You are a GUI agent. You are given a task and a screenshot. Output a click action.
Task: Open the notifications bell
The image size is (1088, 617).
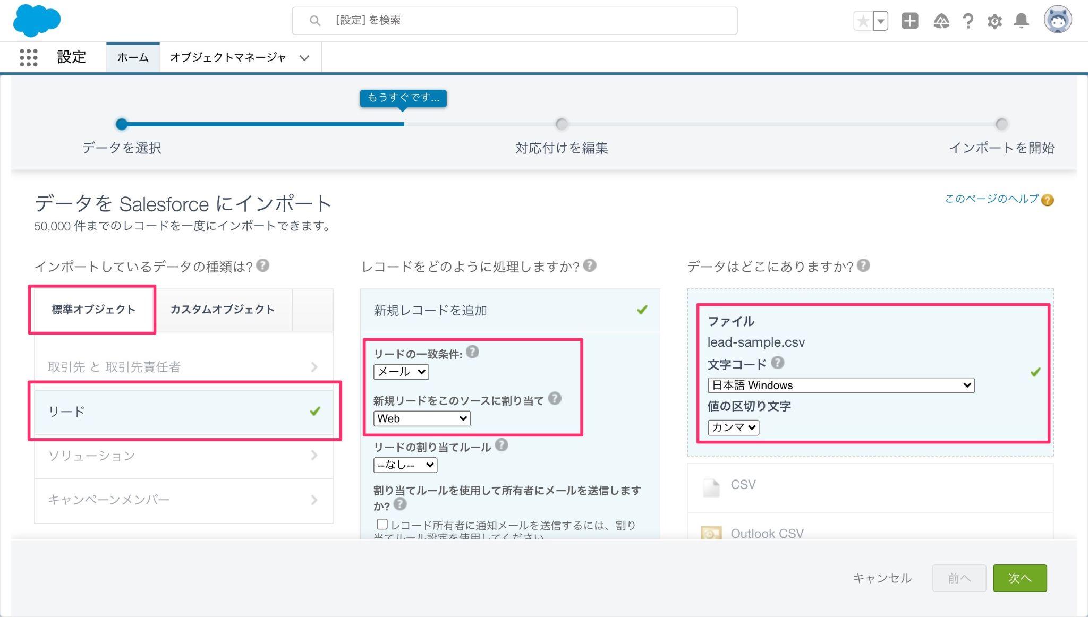pyautogui.click(x=1021, y=21)
